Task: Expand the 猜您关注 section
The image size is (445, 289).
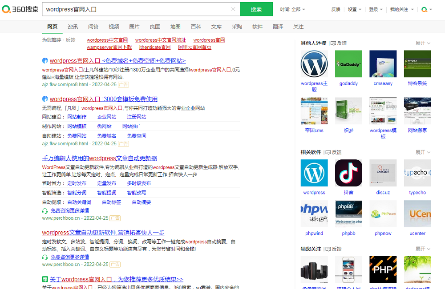Action: (423, 249)
